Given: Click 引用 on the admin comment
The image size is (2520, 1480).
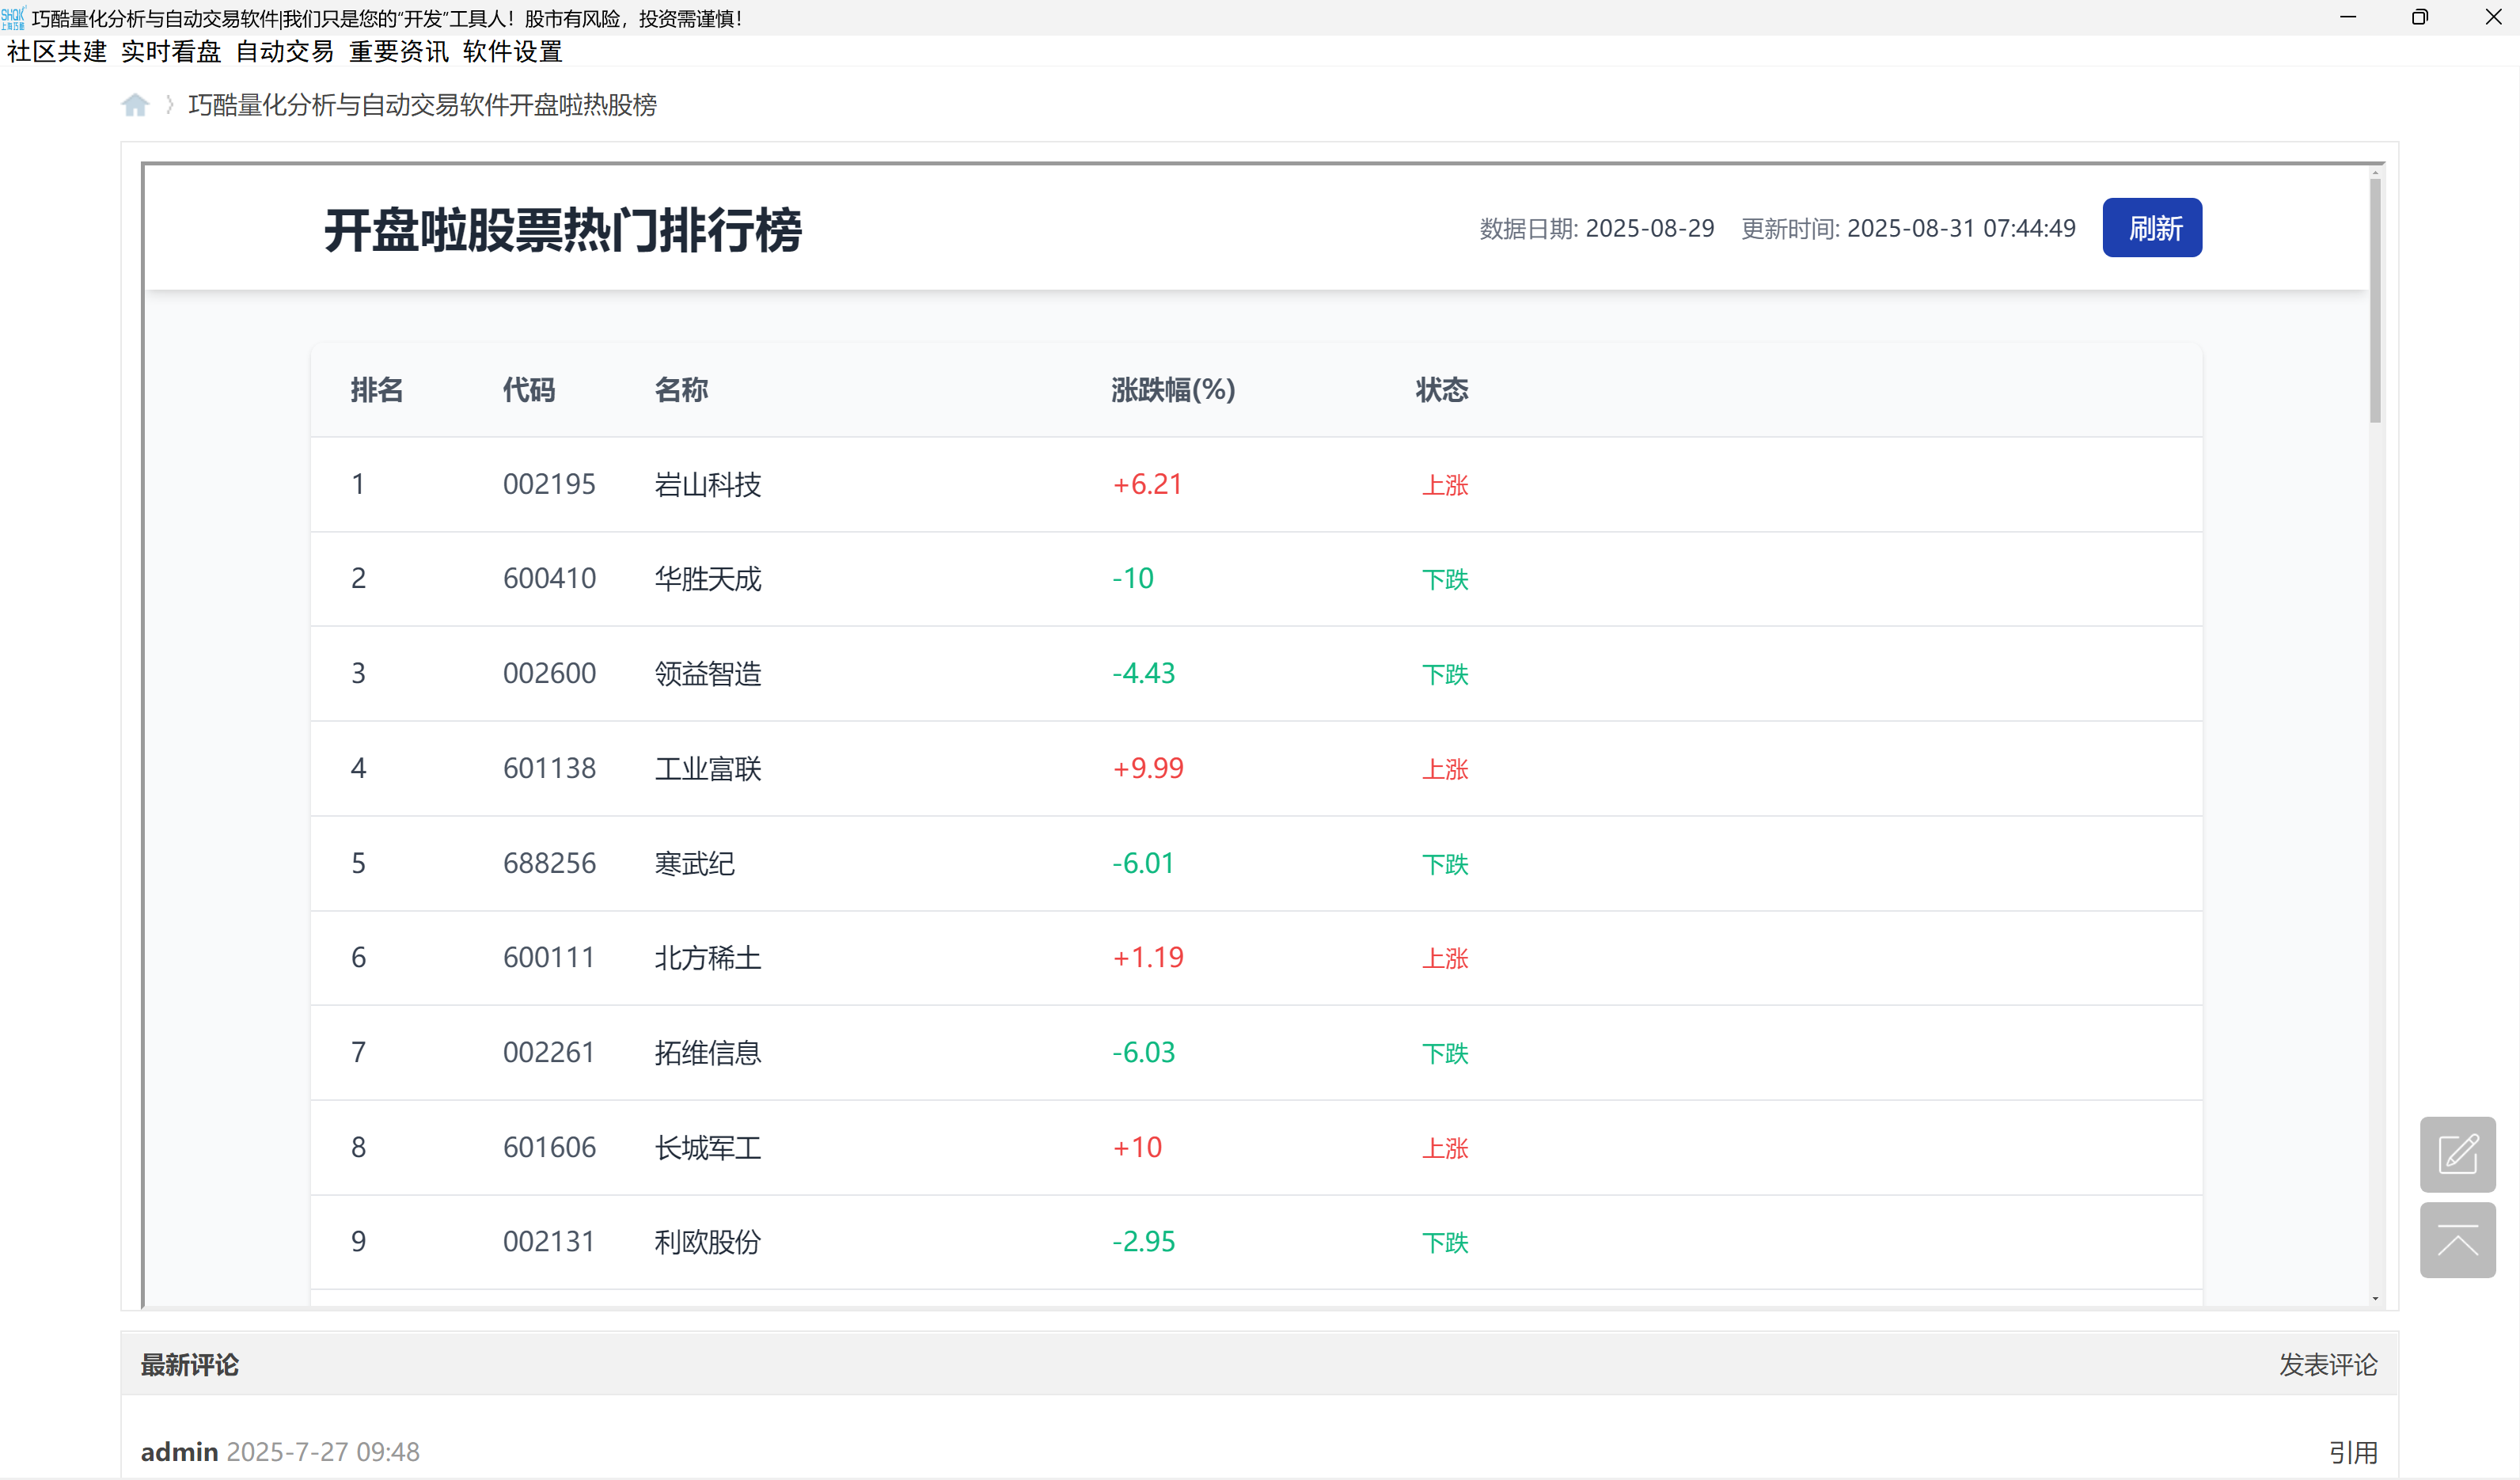Looking at the screenshot, I should click(x=2353, y=1452).
